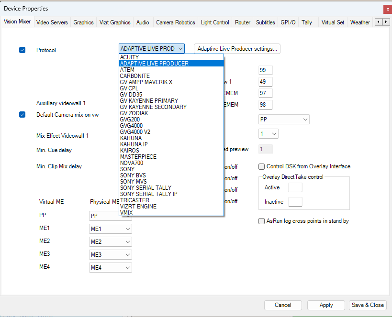The height and width of the screenshot is (317, 392).
Task: Click Save & Close
Action: pyautogui.click(x=368, y=305)
